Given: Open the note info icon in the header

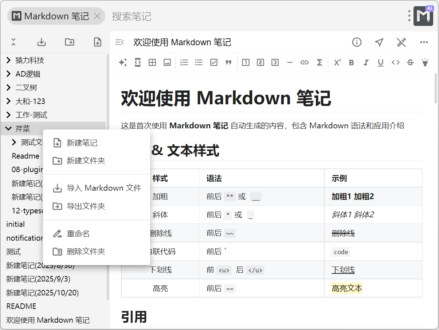Looking at the screenshot, I should click(357, 42).
